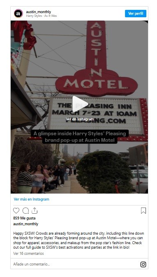This screenshot has width=157, height=277.
Task: Click the heart like icon
Action: click(x=16, y=210)
